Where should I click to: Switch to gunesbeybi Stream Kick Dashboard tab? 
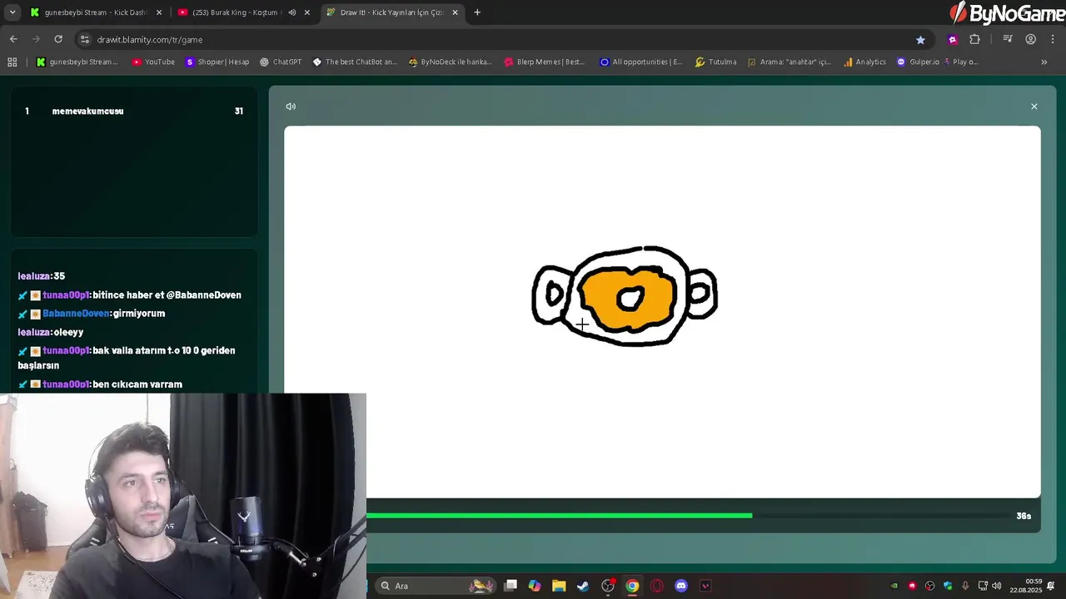[x=96, y=12]
